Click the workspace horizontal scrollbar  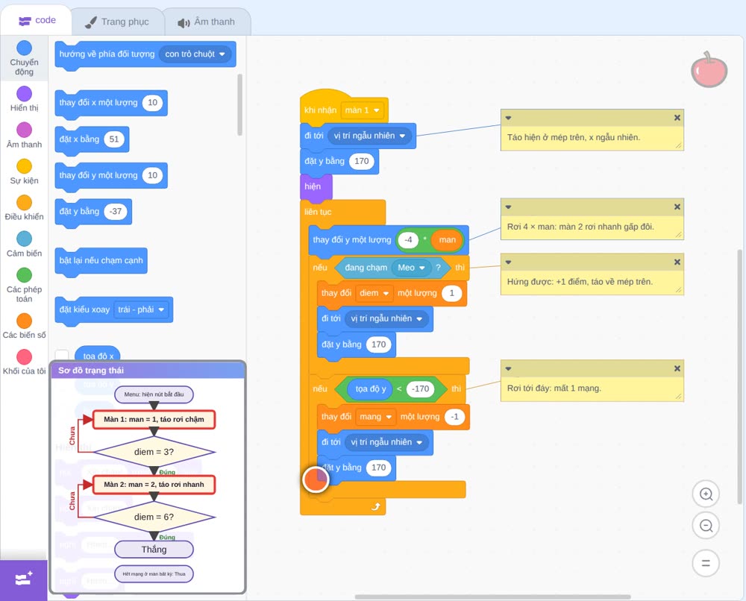[493, 597]
